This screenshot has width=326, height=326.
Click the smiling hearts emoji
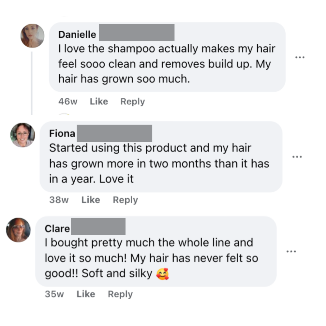tap(163, 274)
